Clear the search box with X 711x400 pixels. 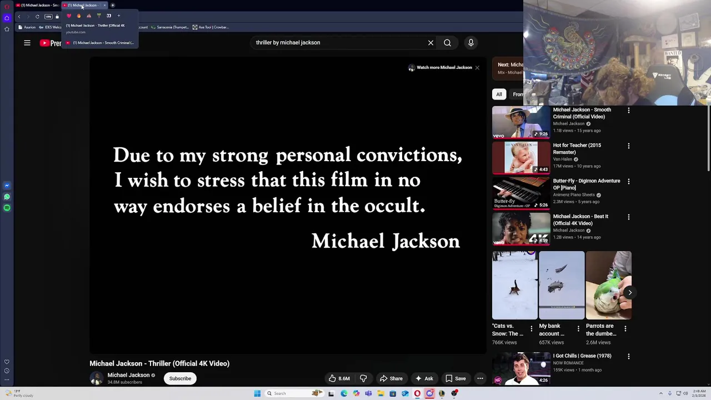pos(430,43)
